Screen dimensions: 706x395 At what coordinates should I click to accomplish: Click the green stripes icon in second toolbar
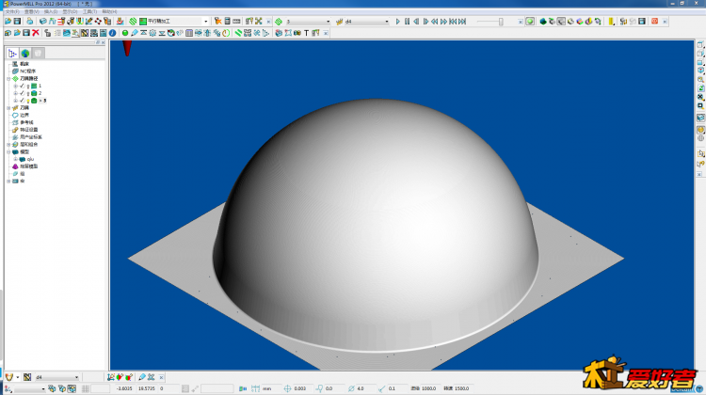point(239,33)
